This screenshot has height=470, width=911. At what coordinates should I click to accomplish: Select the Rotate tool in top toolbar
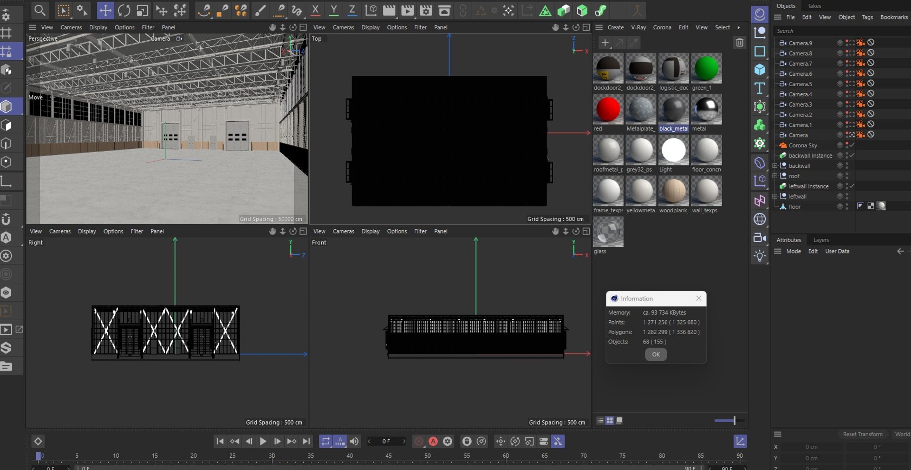coord(124,10)
